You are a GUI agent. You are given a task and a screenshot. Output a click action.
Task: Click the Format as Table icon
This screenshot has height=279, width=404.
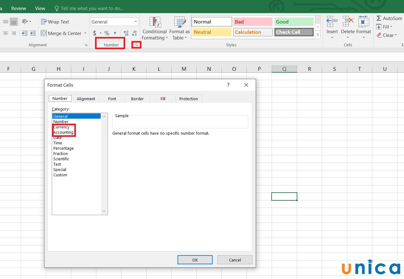pyautogui.click(x=179, y=28)
